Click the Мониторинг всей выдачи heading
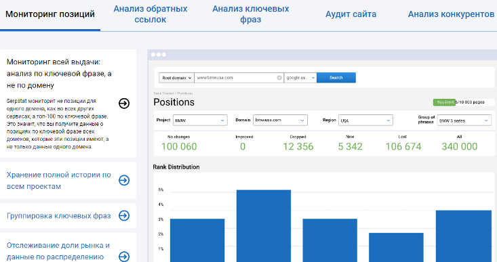The height and width of the screenshot is (262, 497). click(59, 74)
